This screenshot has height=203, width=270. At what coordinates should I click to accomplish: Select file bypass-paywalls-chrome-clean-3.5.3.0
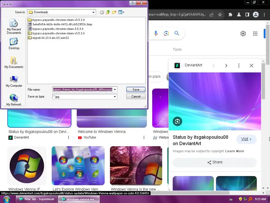(55, 29)
